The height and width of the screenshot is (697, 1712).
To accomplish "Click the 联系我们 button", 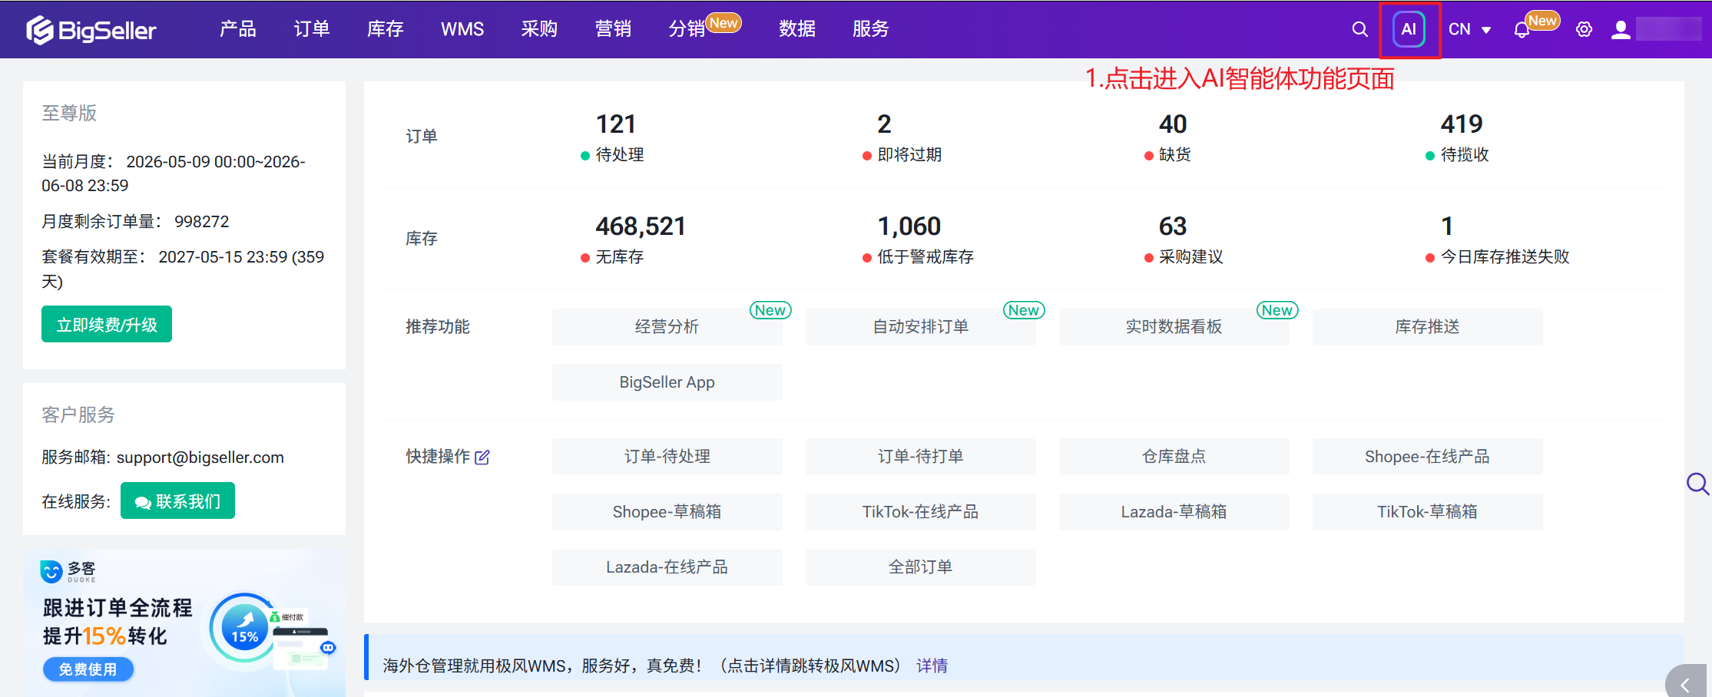I will click(177, 500).
